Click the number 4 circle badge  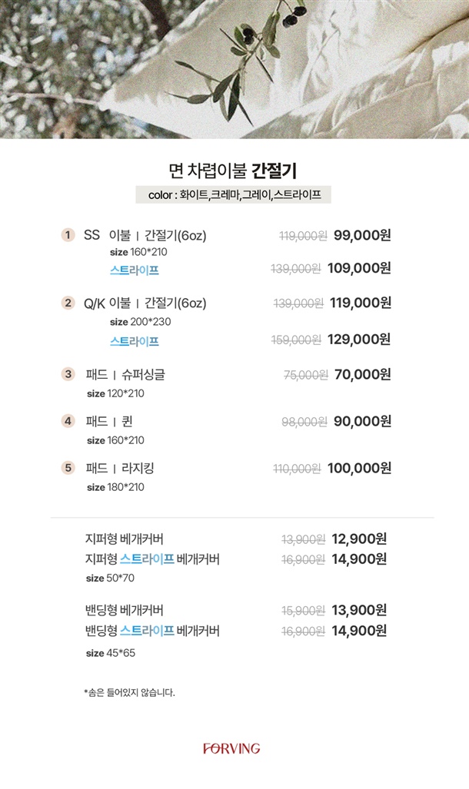(68, 421)
